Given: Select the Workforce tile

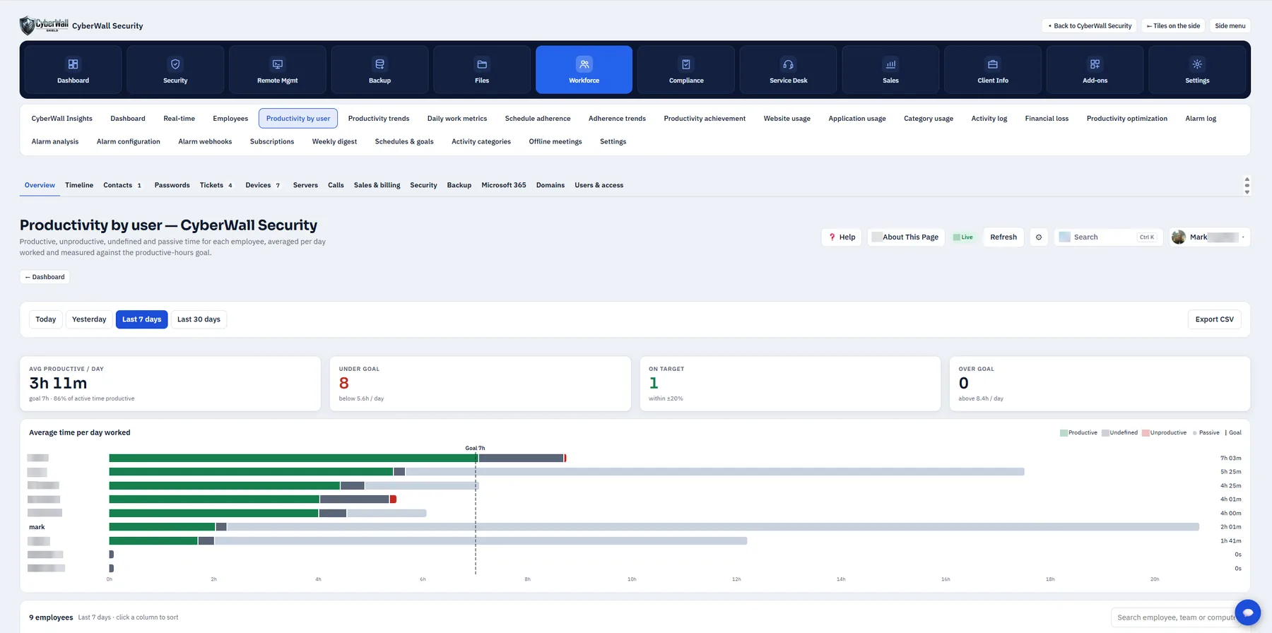Looking at the screenshot, I should (x=584, y=69).
